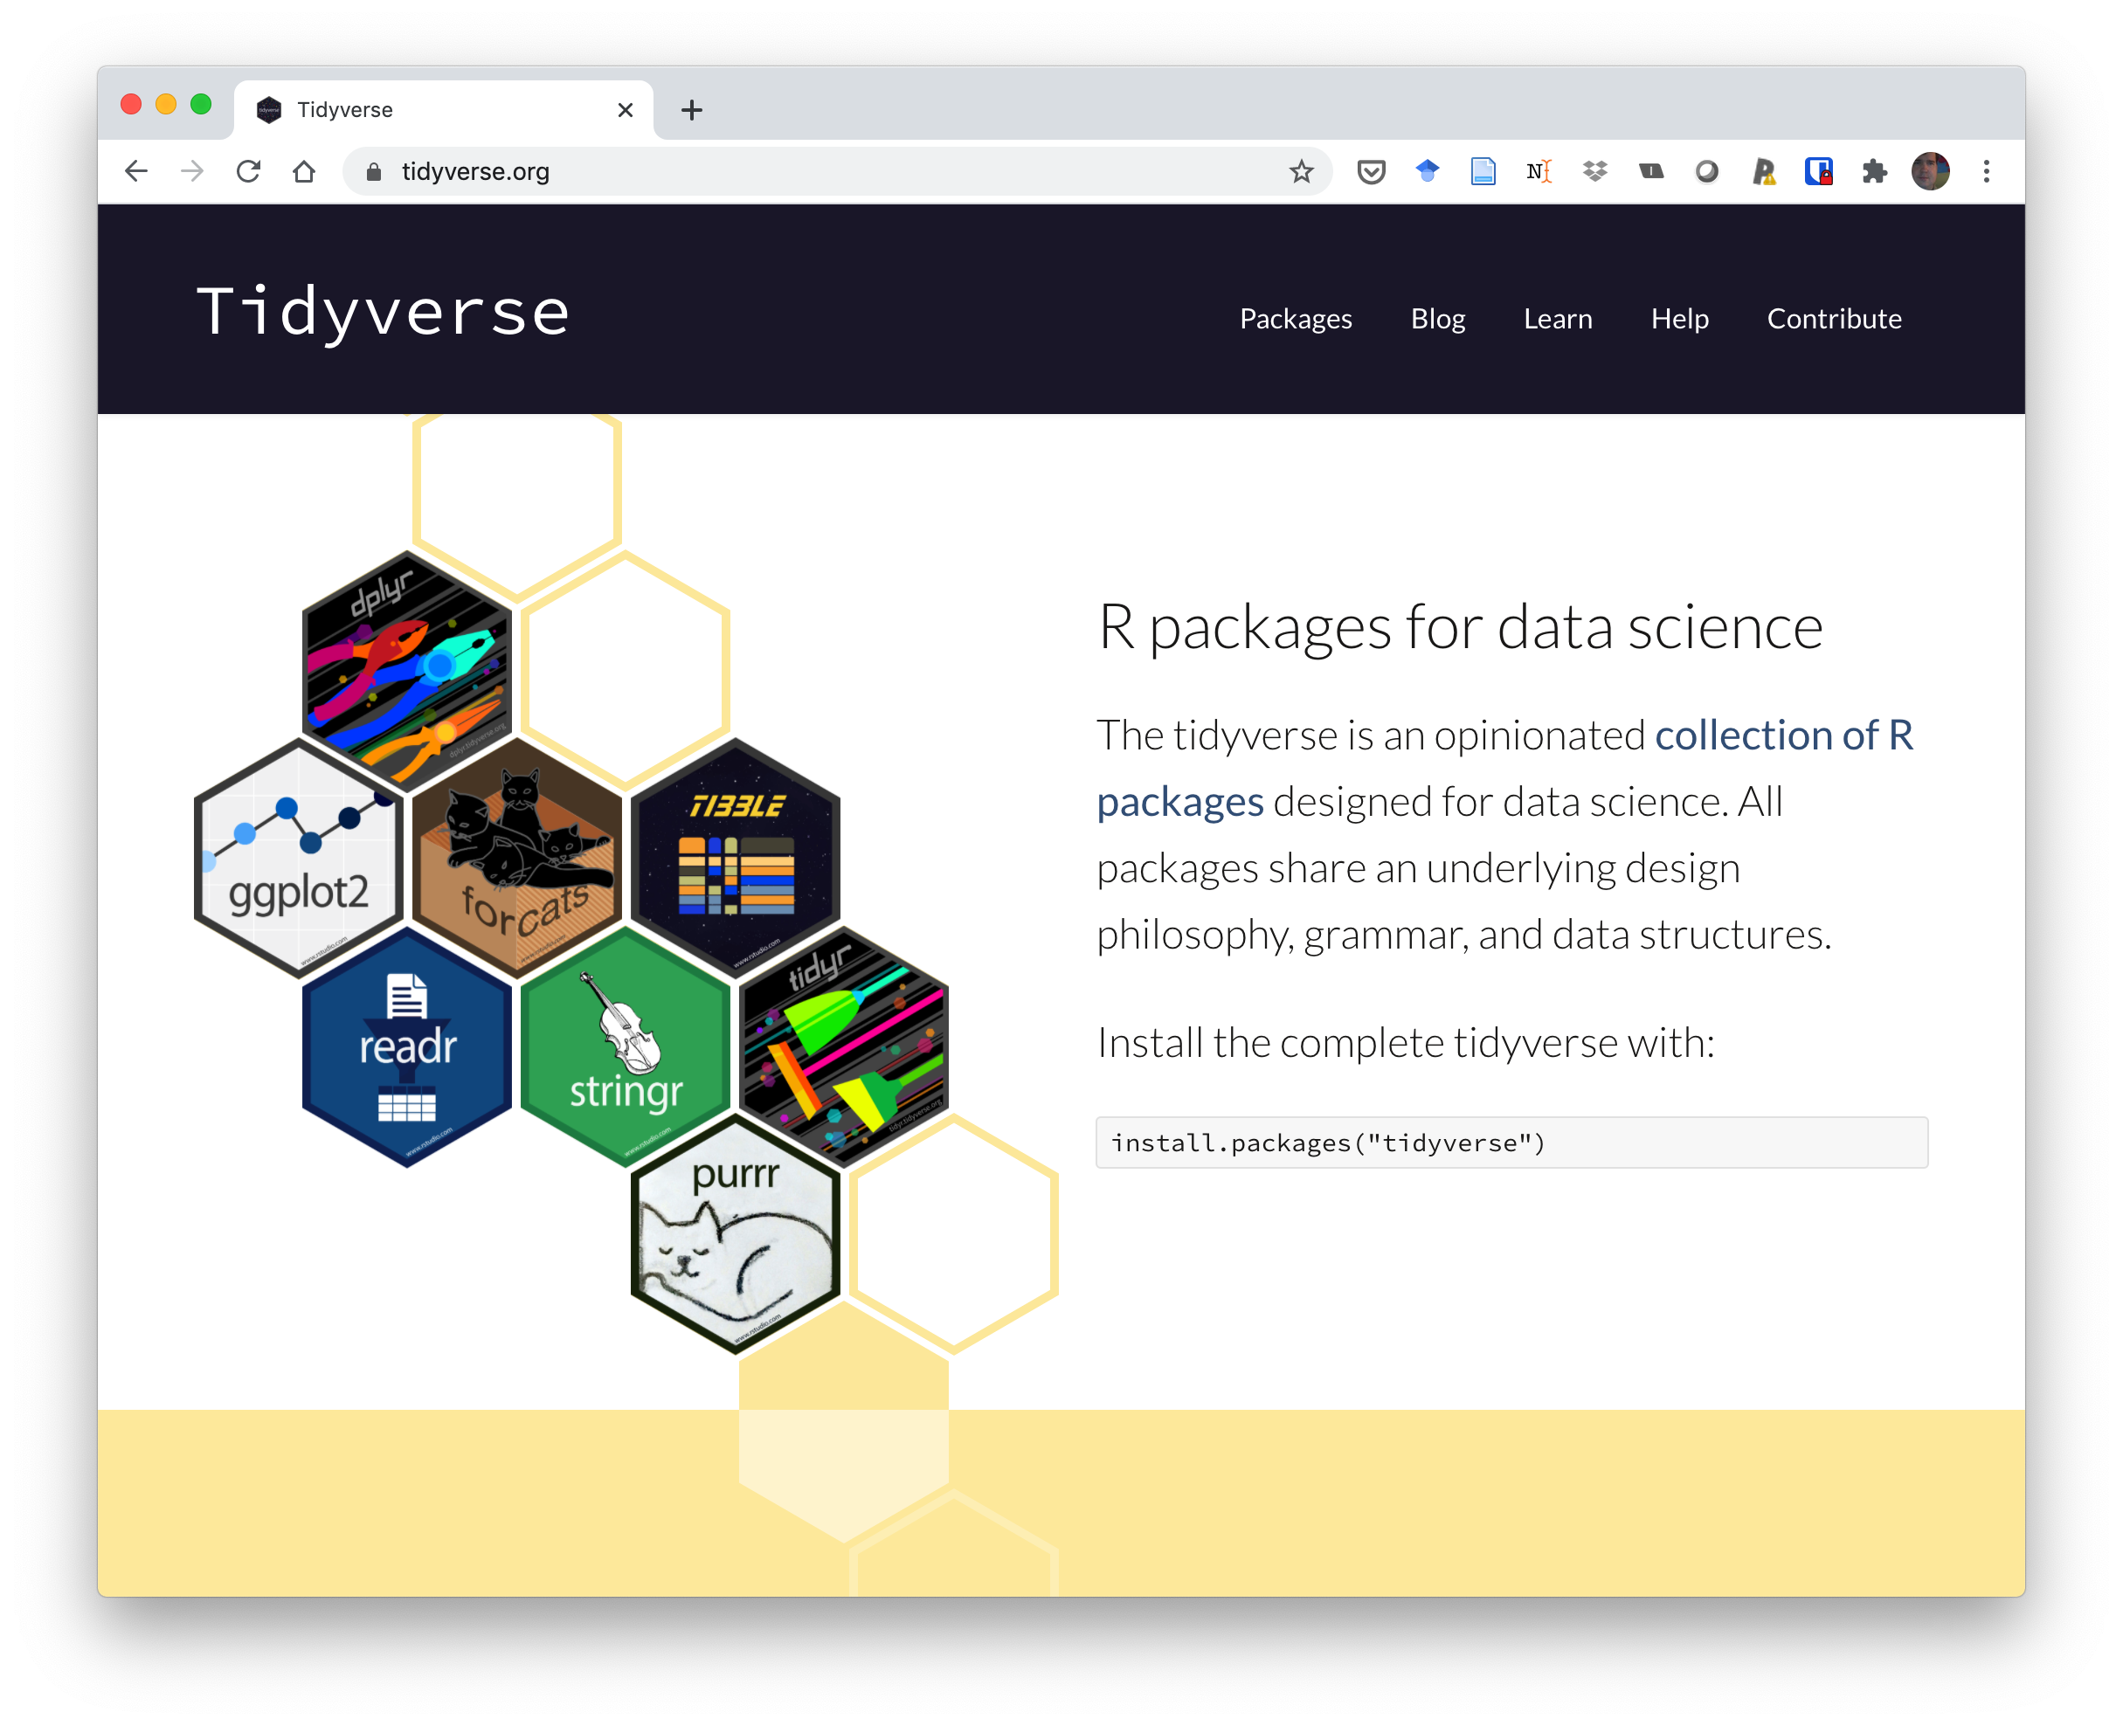
Task: Open the password manager extension with lock badge
Action: tap(1820, 171)
